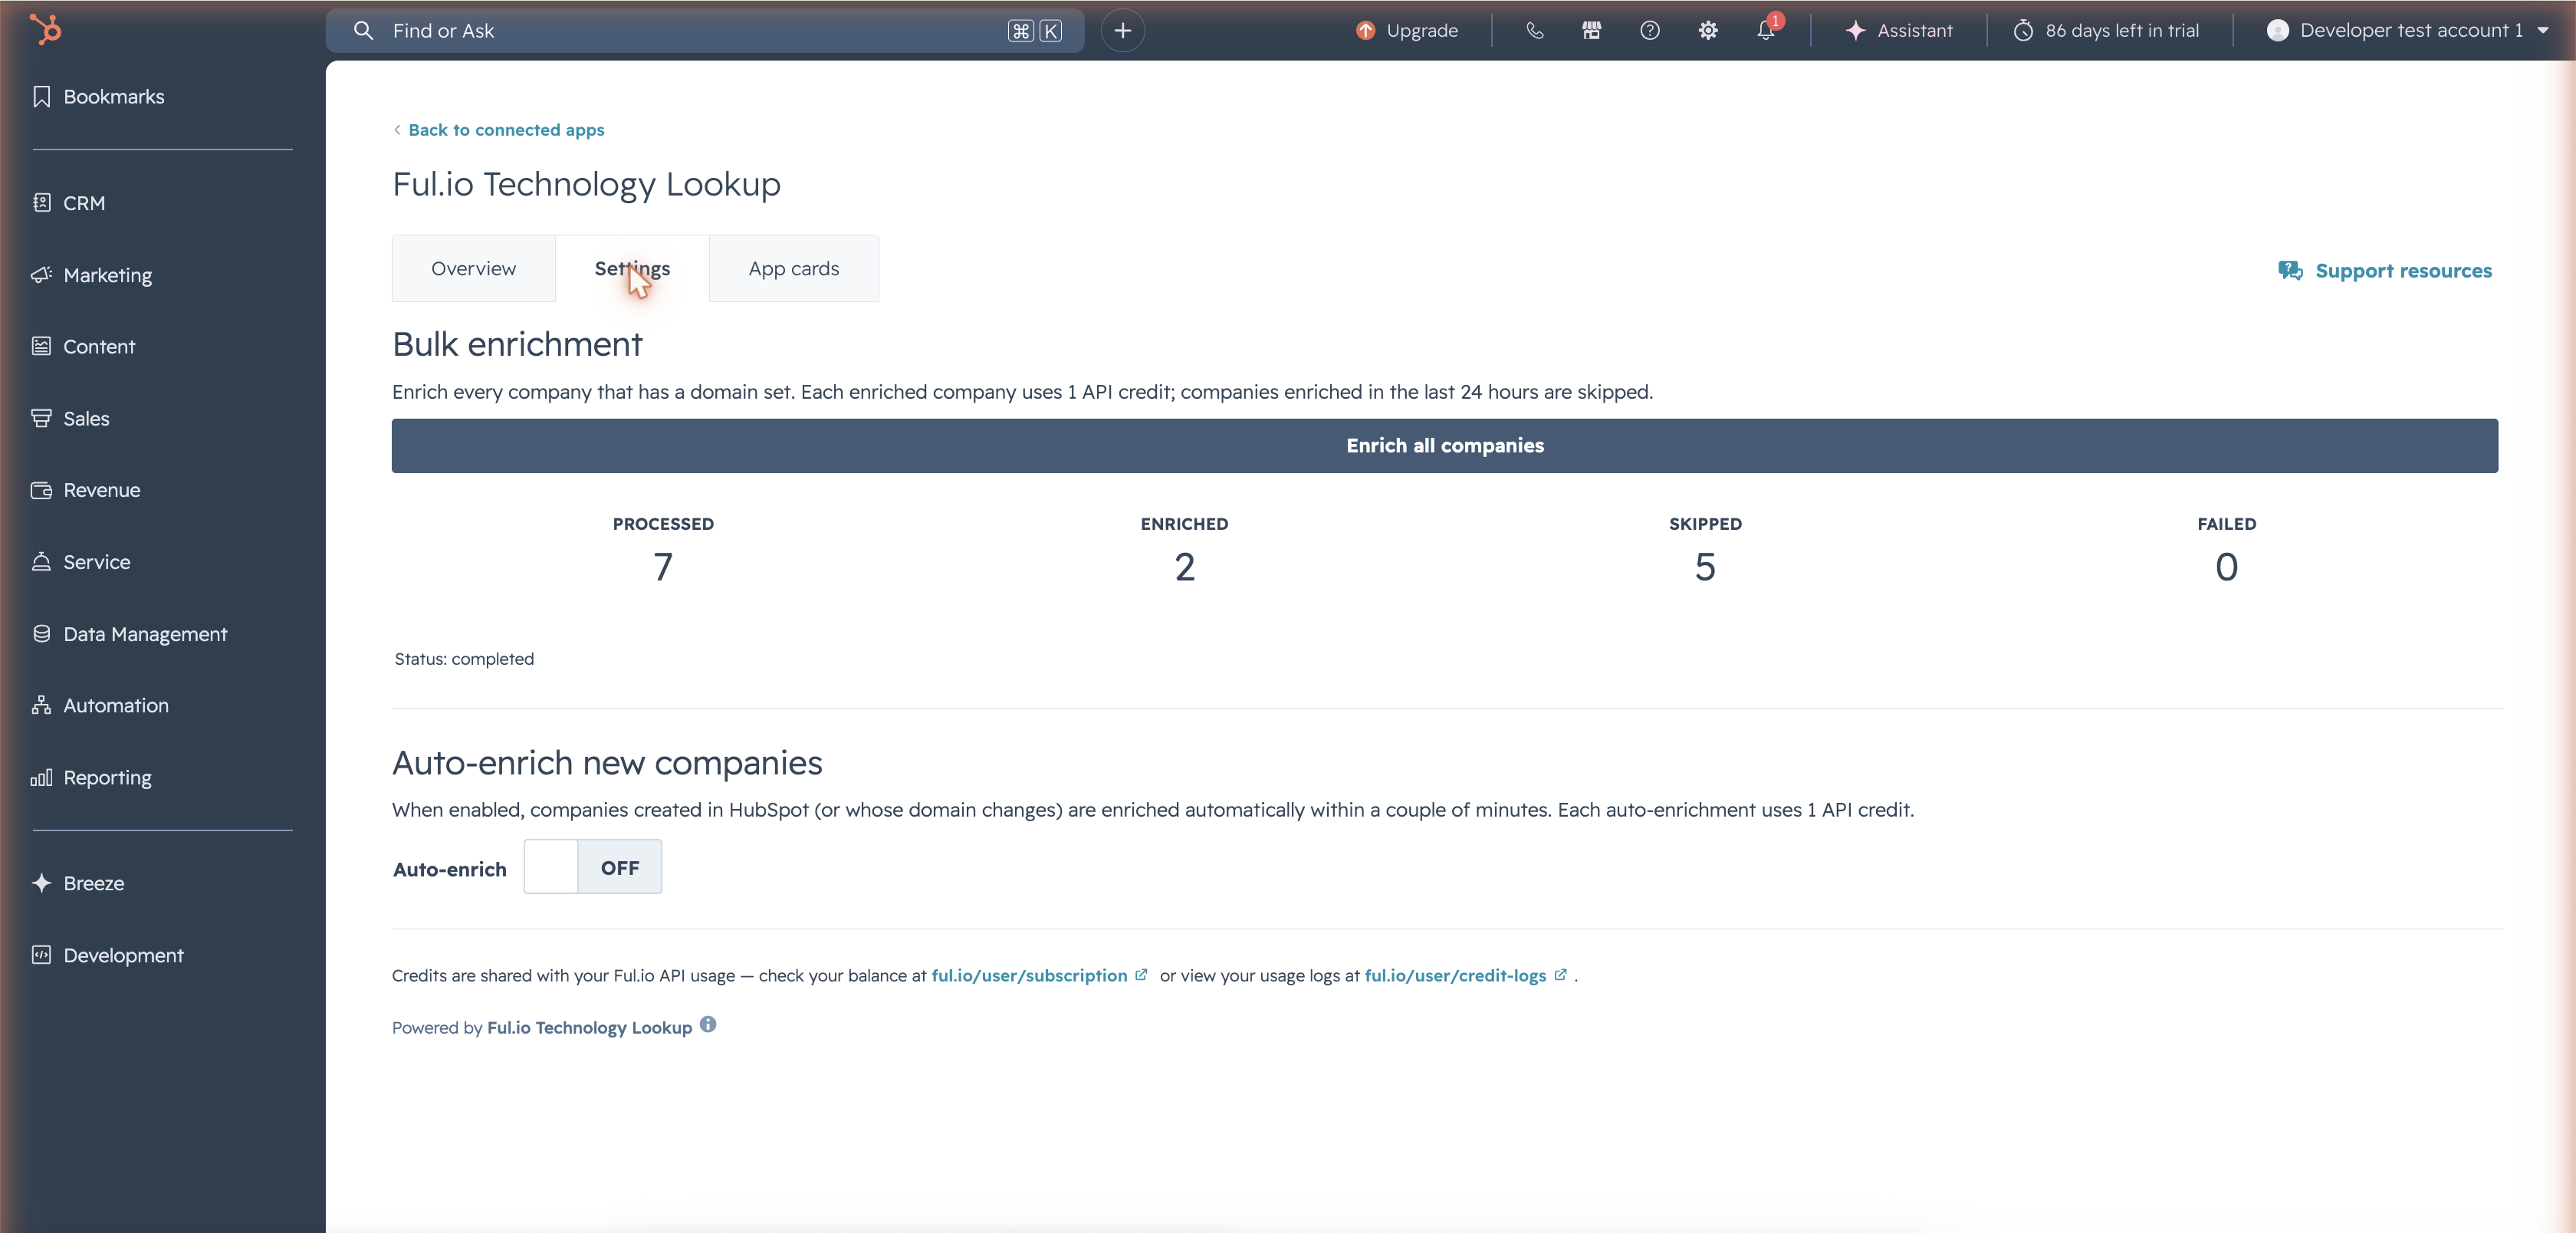Image resolution: width=2576 pixels, height=1233 pixels.
Task: Click the Enriched count 2
Action: click(1184, 567)
